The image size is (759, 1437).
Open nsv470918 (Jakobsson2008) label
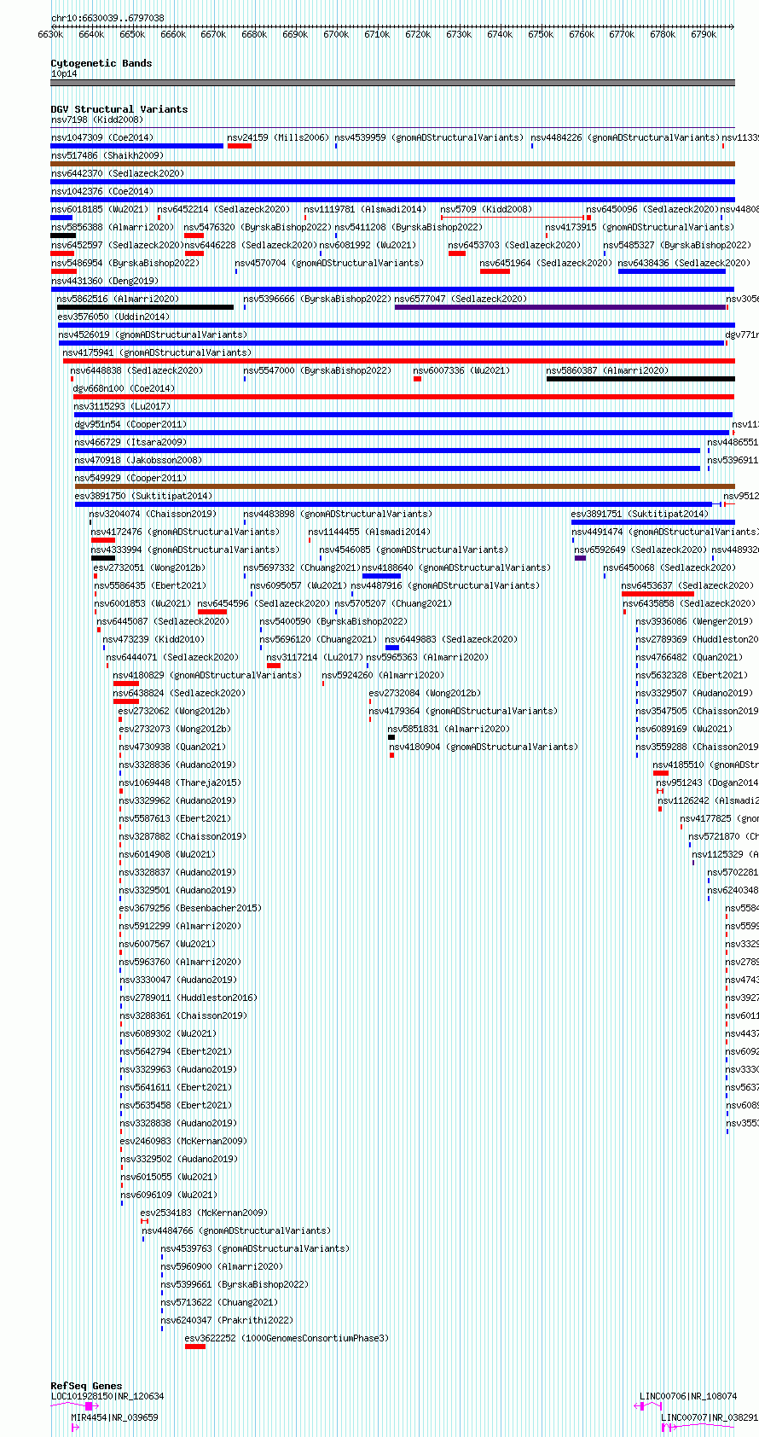138,460
